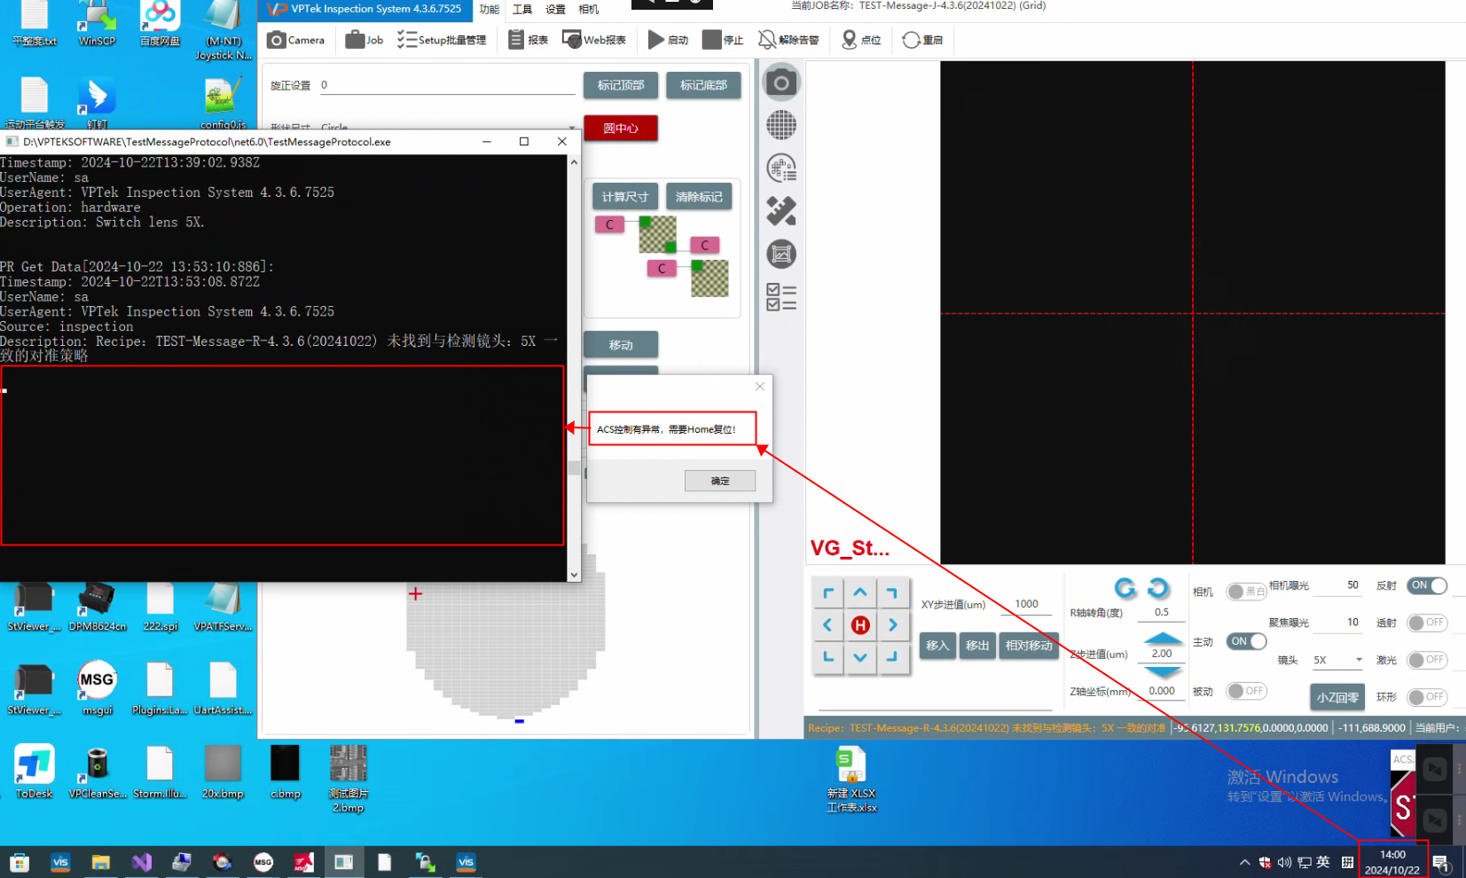Click the 旋正设置 input field
Image resolution: width=1466 pixels, height=878 pixels.
click(x=447, y=85)
